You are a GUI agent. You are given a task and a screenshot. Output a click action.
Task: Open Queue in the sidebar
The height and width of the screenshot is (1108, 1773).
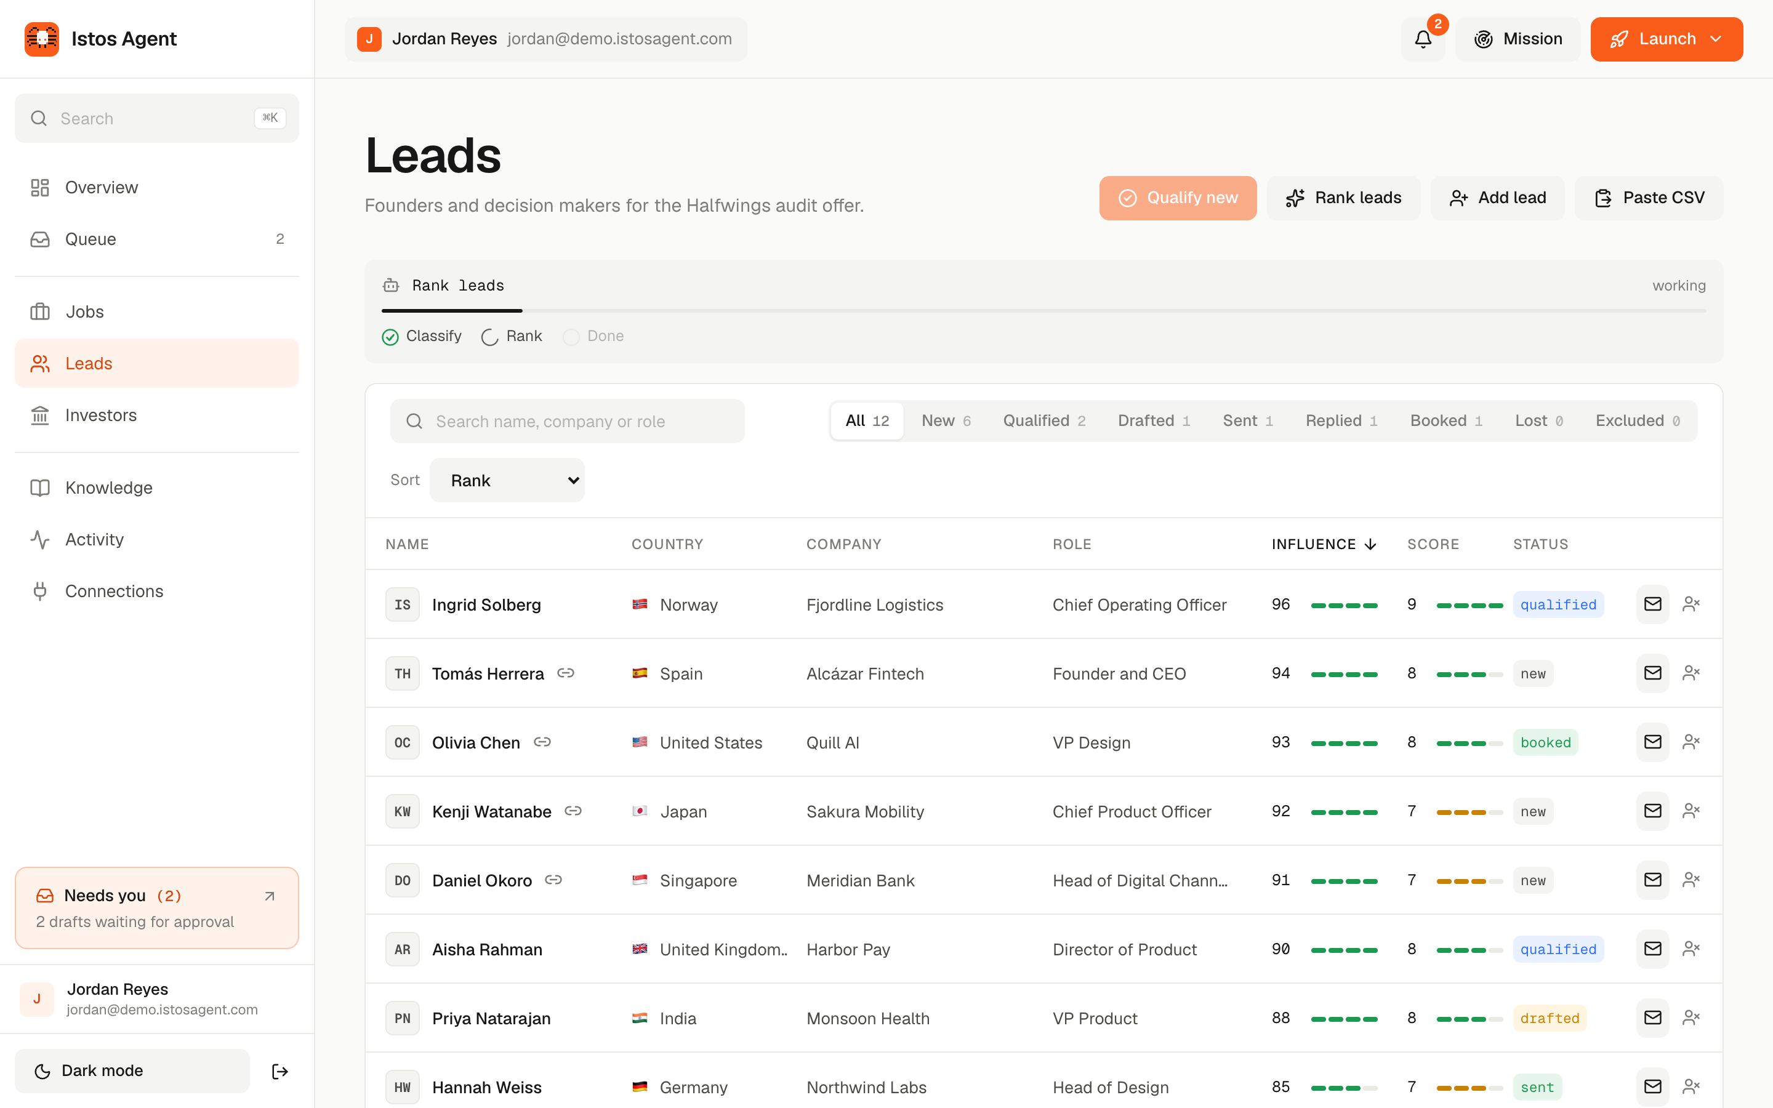[157, 239]
